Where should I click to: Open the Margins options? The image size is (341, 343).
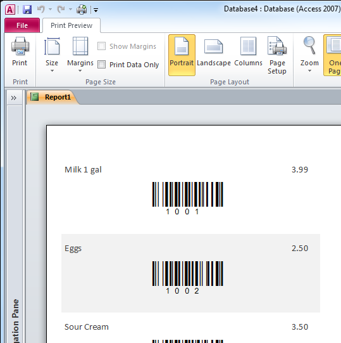tap(80, 55)
